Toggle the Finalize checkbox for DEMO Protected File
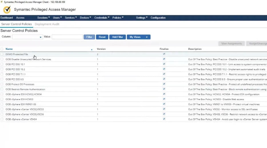The image size is (267, 148). click(x=164, y=54)
